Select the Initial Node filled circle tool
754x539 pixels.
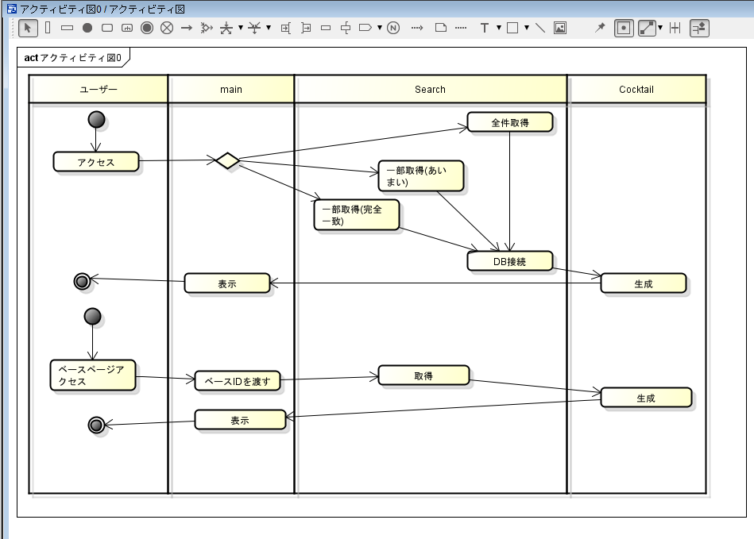click(x=87, y=28)
